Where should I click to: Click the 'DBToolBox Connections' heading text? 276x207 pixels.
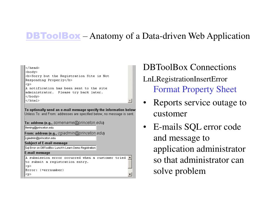coord(189,67)
